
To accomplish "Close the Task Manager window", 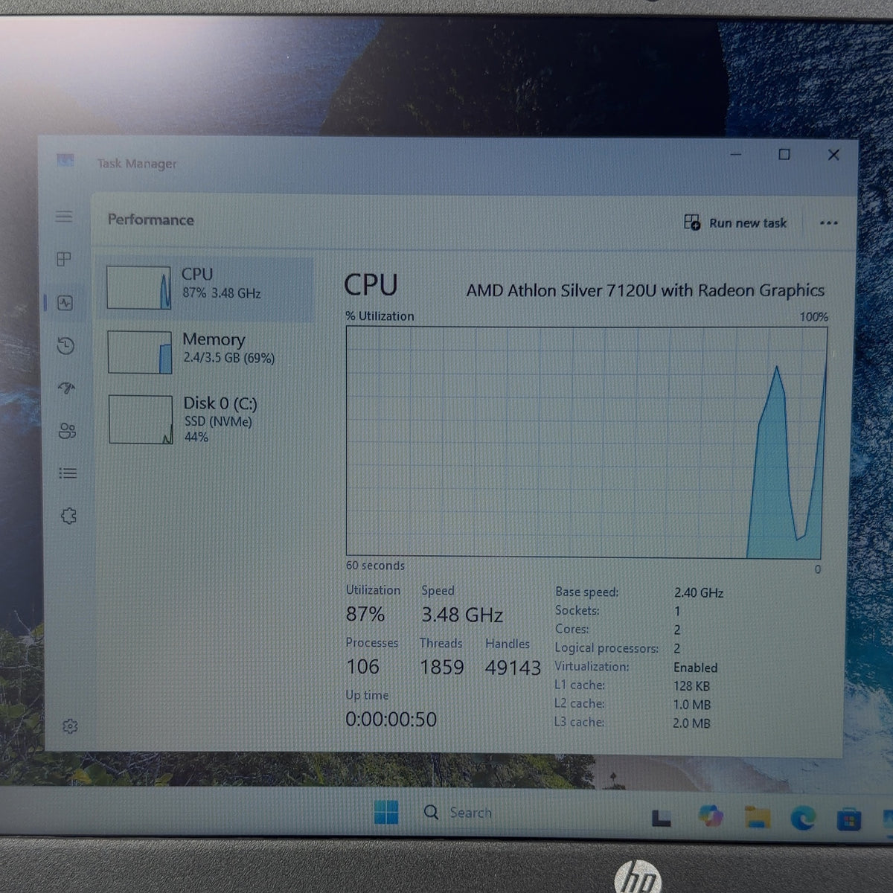I will [x=833, y=155].
